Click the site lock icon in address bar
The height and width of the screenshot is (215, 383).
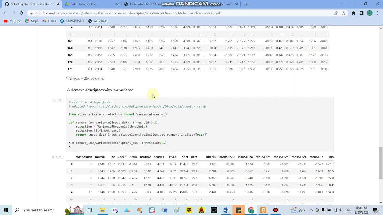[x=31, y=13]
